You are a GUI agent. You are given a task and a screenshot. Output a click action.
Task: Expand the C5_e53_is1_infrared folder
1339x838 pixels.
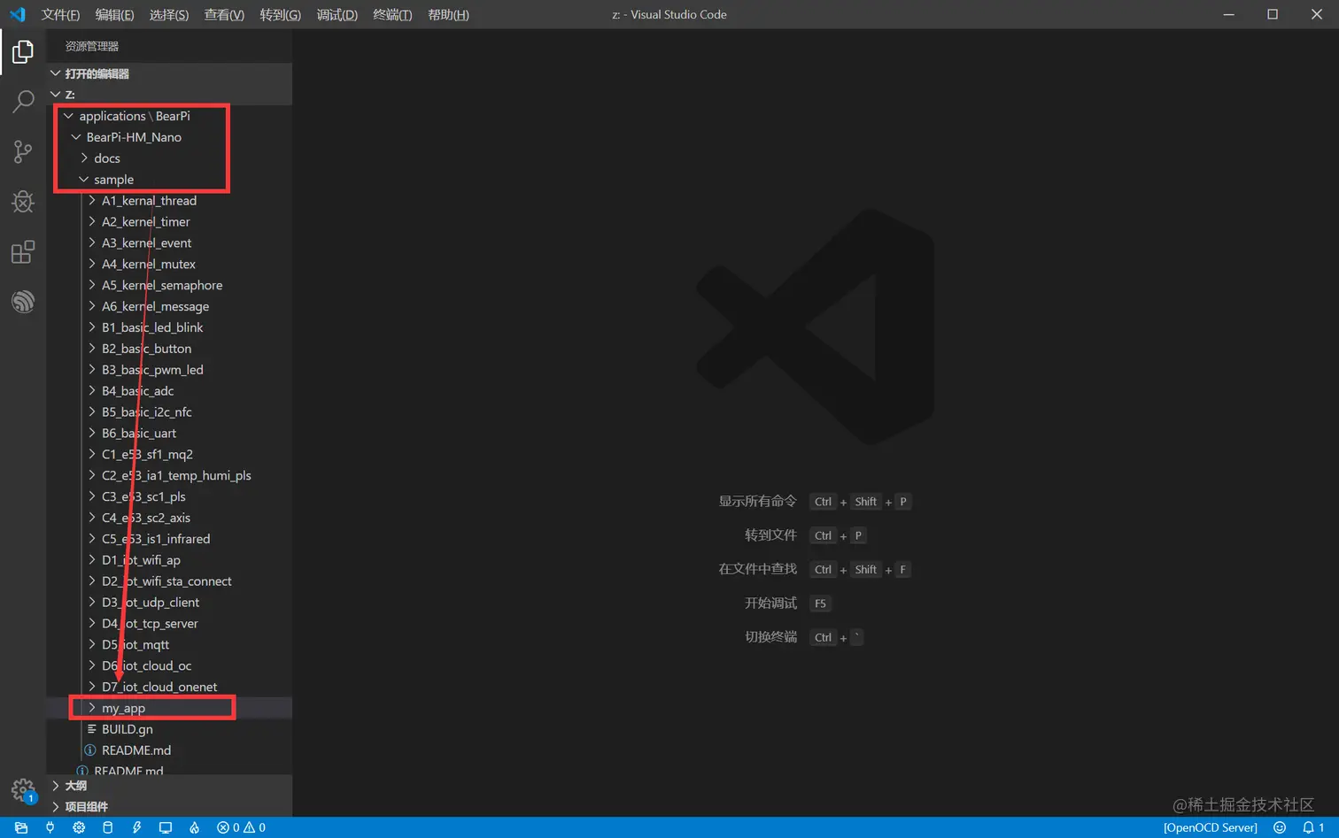point(169,539)
